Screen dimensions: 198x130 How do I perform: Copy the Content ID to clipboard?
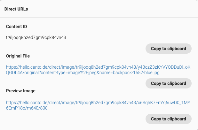tap(168, 49)
